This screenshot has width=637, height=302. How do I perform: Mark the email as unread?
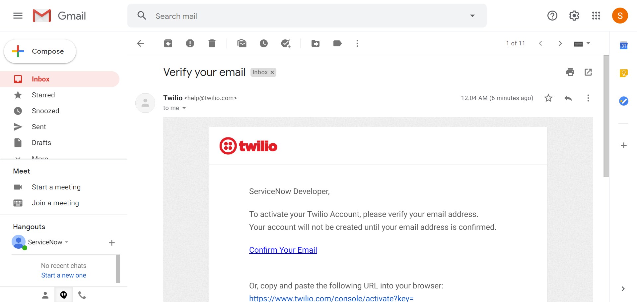tap(242, 43)
